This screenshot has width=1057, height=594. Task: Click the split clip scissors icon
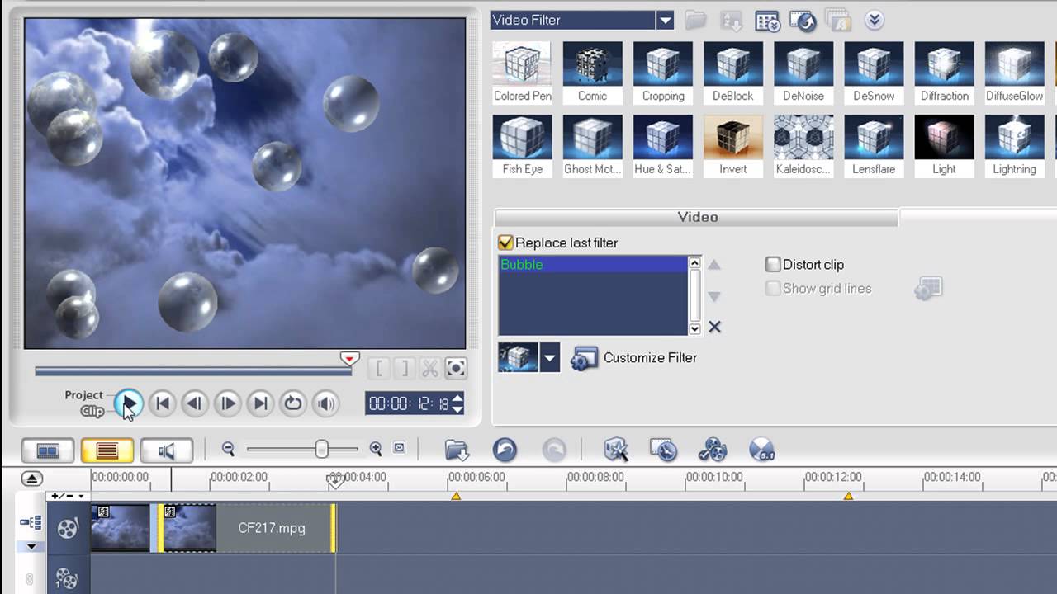429,369
